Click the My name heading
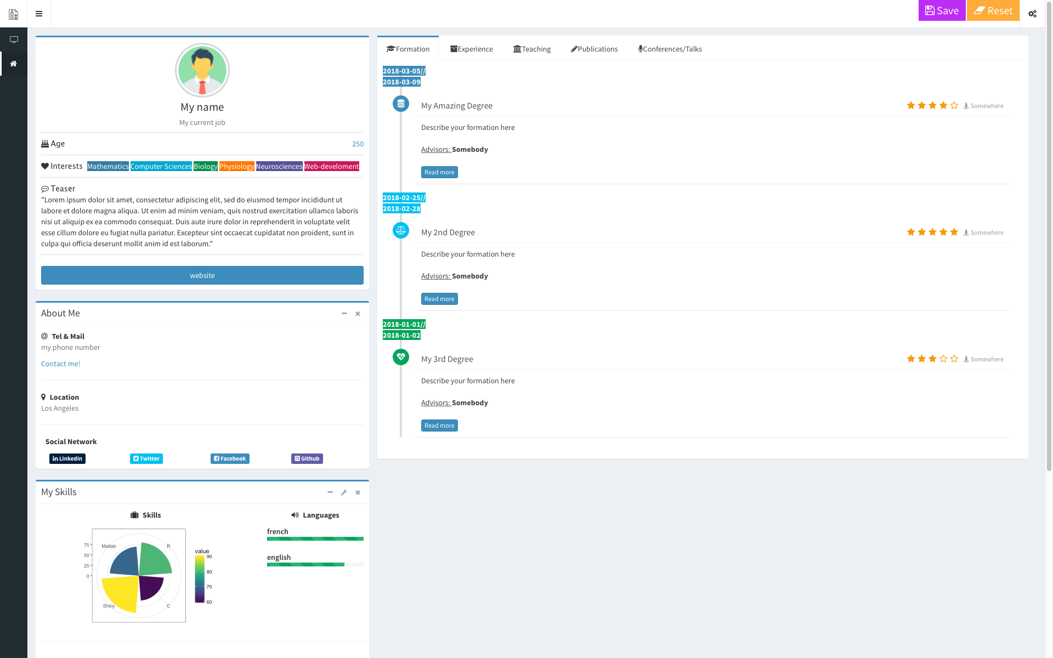Viewport: 1053px width, 658px height. 202,107
